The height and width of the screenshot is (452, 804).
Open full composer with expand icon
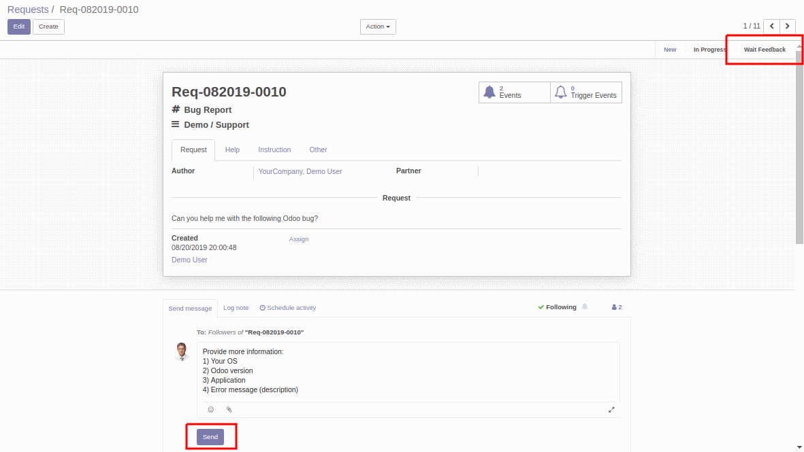611,409
